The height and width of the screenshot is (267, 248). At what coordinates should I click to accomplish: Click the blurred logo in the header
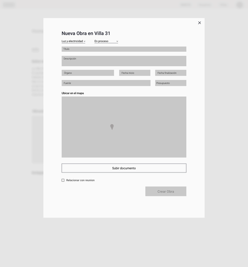click(9, 5)
